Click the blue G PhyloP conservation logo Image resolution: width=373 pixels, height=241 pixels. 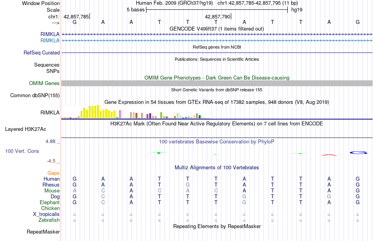tap(358, 153)
